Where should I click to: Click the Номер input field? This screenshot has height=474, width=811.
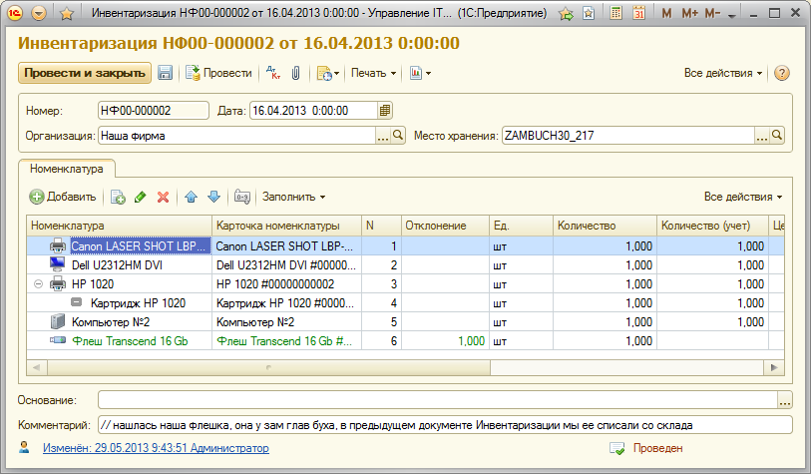tap(153, 110)
